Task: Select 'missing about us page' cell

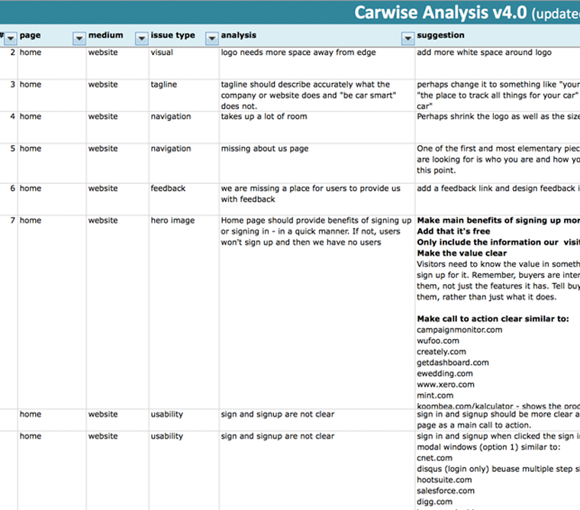Action: pyautogui.click(x=317, y=163)
